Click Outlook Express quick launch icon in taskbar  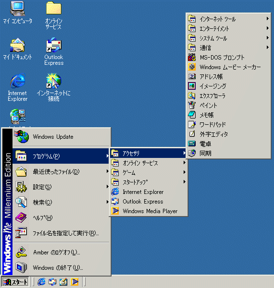(52, 282)
